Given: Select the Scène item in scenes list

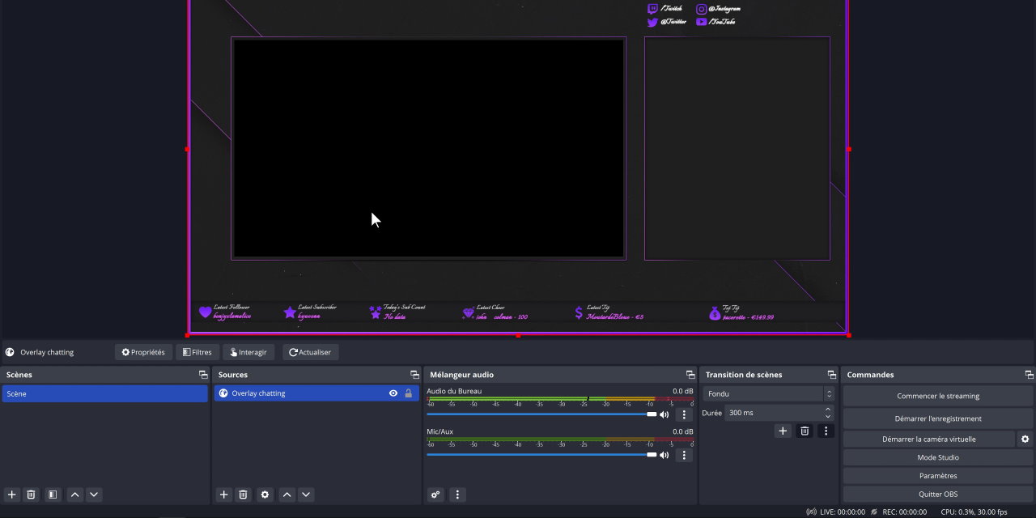Looking at the screenshot, I should pyautogui.click(x=104, y=393).
